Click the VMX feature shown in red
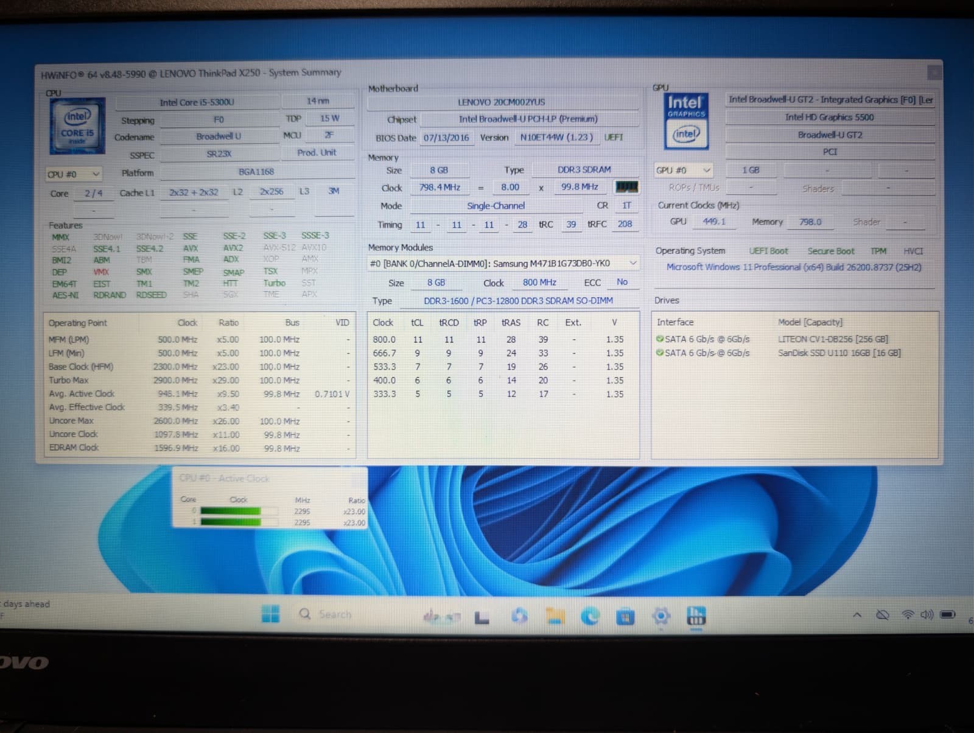Viewport: 974px width, 733px height. (x=102, y=272)
